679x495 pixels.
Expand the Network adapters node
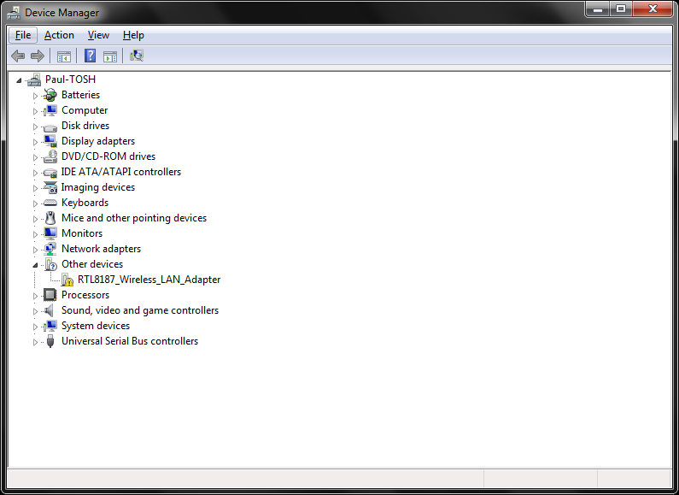(36, 249)
